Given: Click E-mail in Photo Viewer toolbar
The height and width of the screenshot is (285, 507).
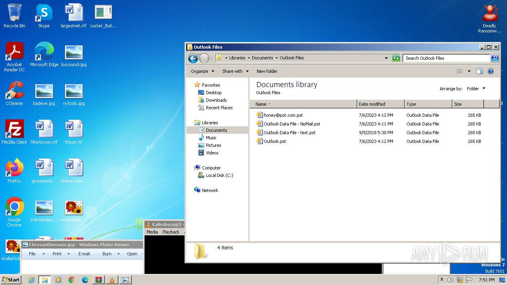Looking at the screenshot, I should [84, 254].
